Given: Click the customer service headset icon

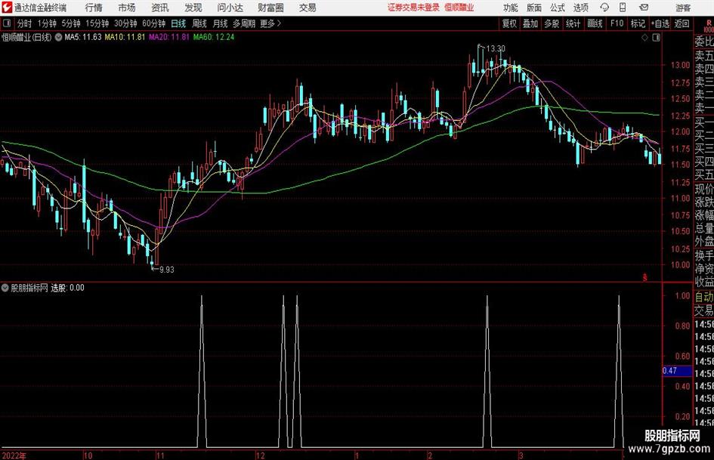Looking at the screenshot, I should click(x=604, y=8).
